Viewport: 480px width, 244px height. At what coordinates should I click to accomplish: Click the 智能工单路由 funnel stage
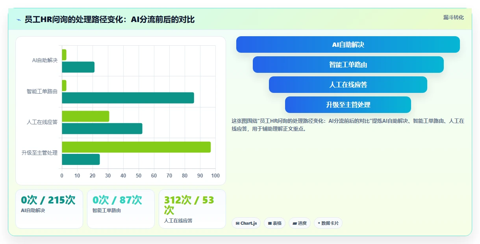point(348,65)
